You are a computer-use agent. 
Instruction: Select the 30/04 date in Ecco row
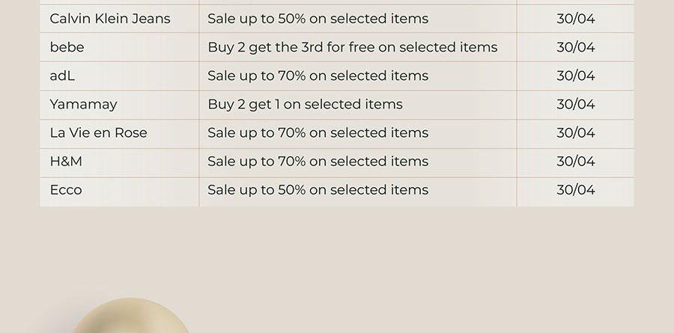[x=576, y=190]
